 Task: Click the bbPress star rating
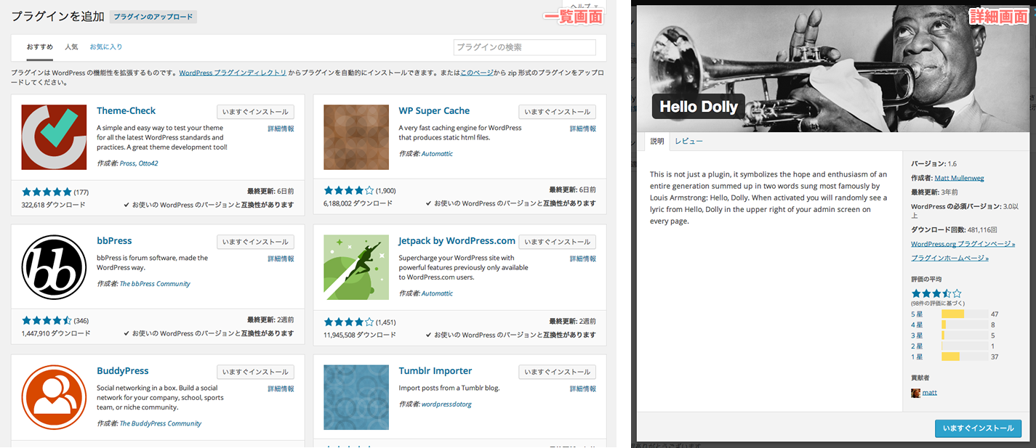point(47,320)
